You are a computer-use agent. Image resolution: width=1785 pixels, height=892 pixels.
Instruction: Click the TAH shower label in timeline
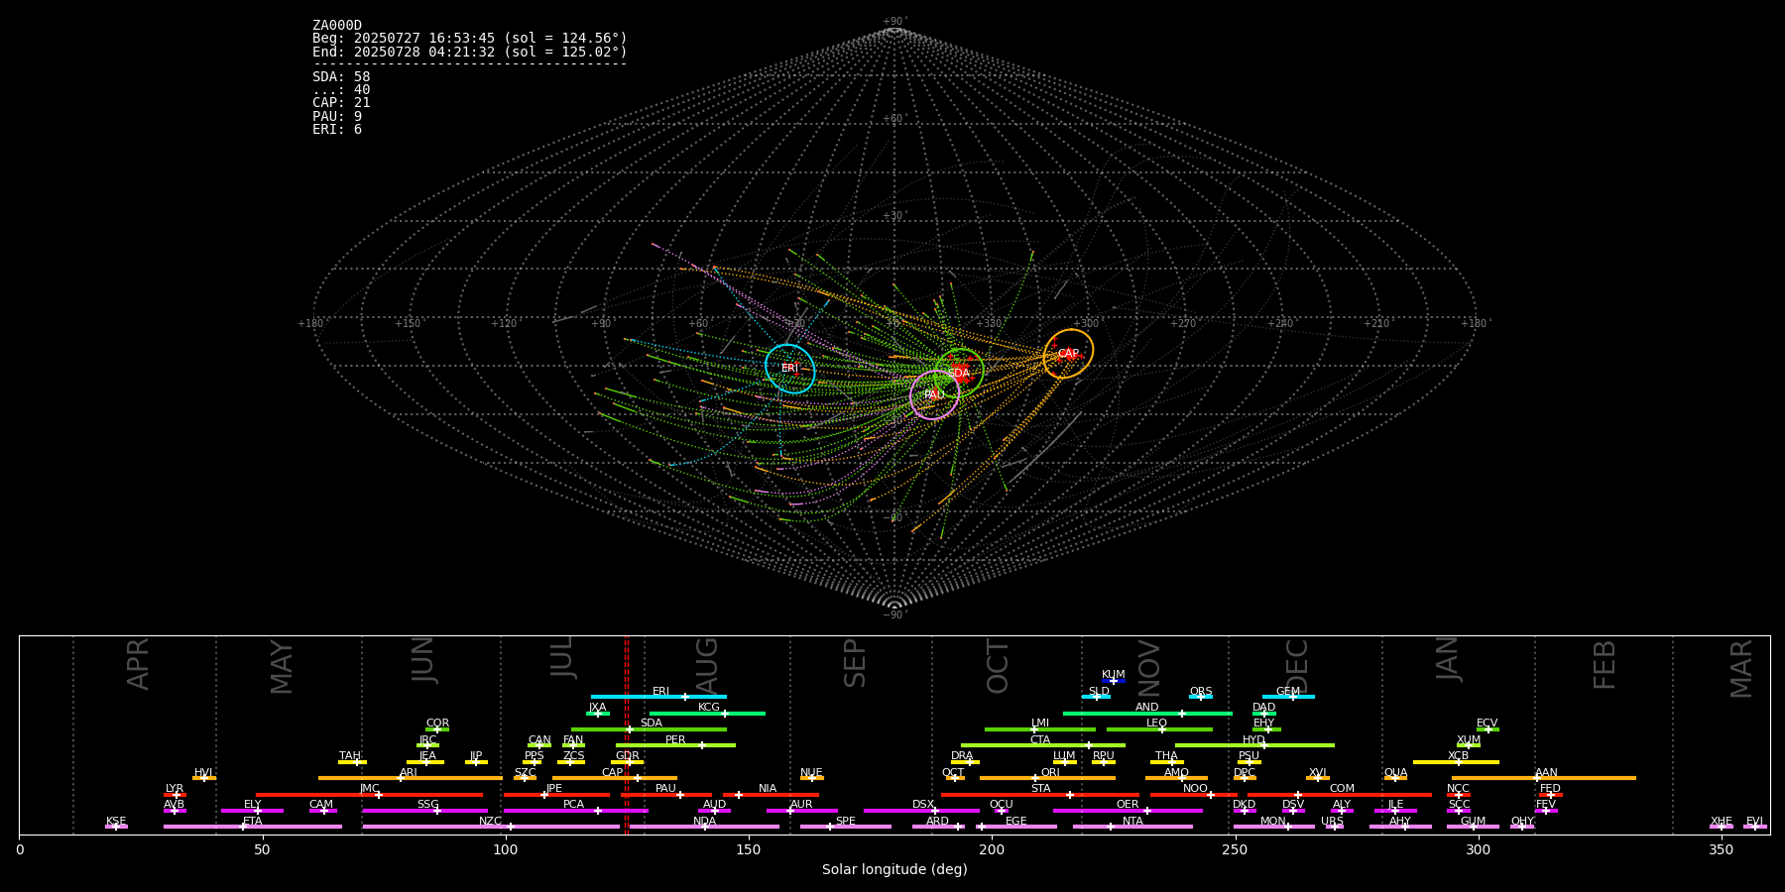tap(350, 756)
